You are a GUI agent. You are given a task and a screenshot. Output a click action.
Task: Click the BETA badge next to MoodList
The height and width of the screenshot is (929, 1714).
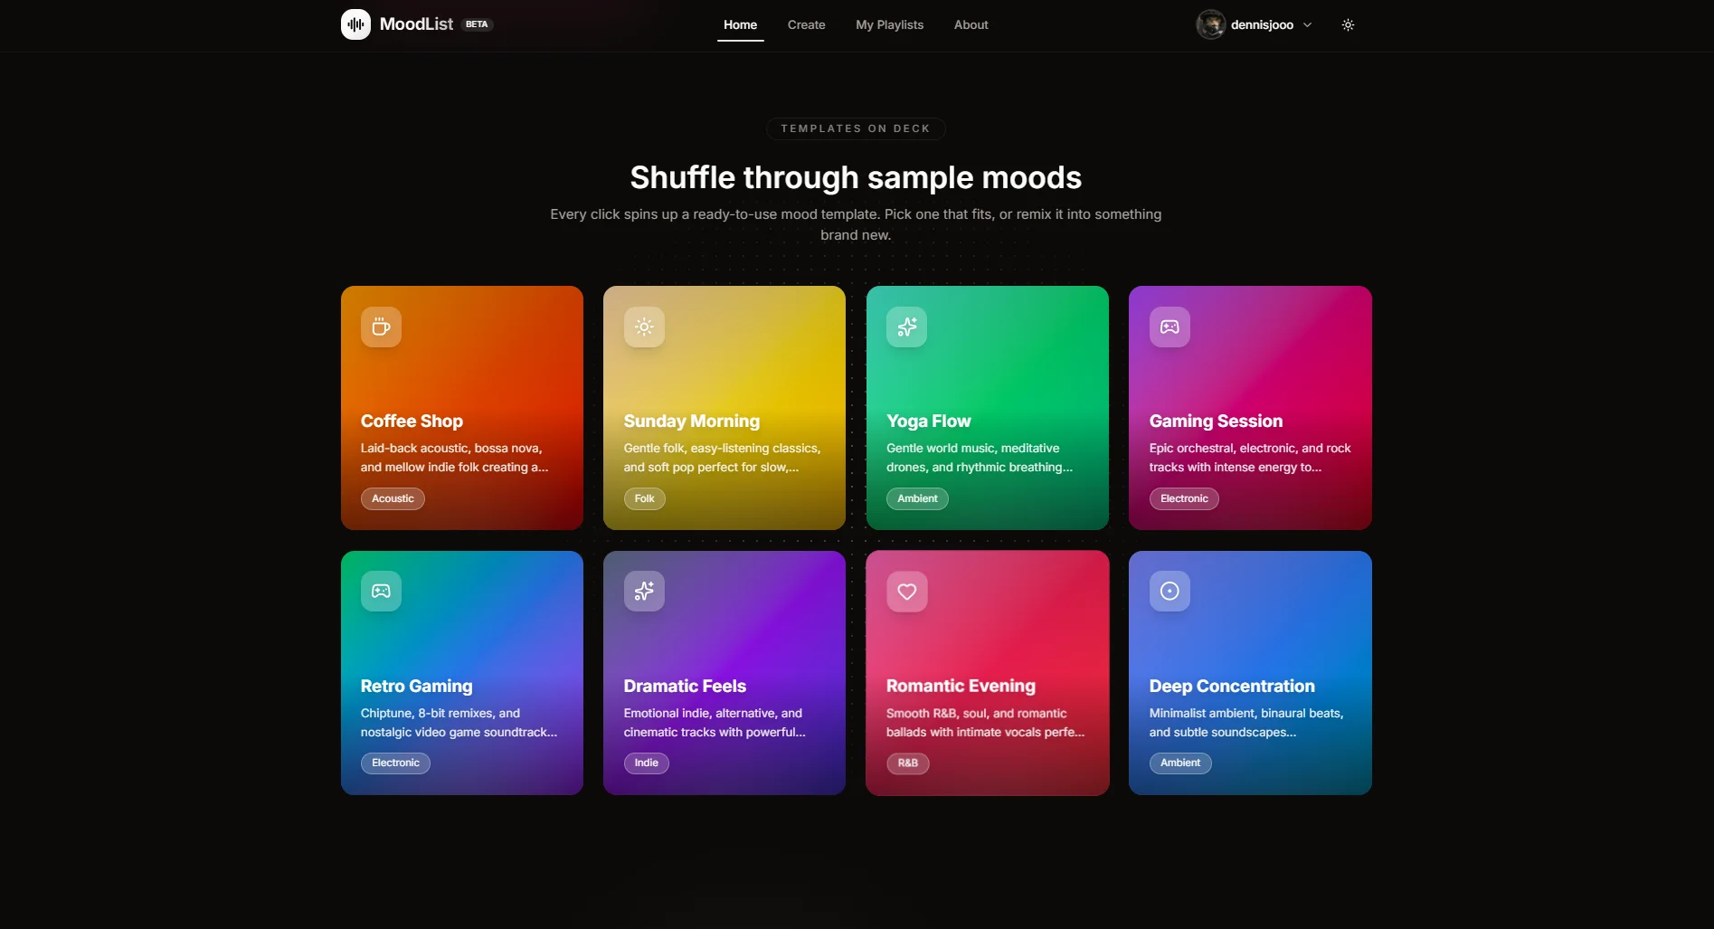tap(476, 24)
